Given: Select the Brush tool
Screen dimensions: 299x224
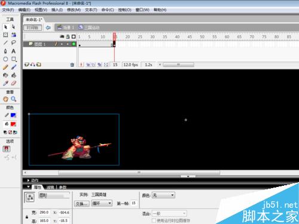Looking at the screenshot, I should (14, 67).
